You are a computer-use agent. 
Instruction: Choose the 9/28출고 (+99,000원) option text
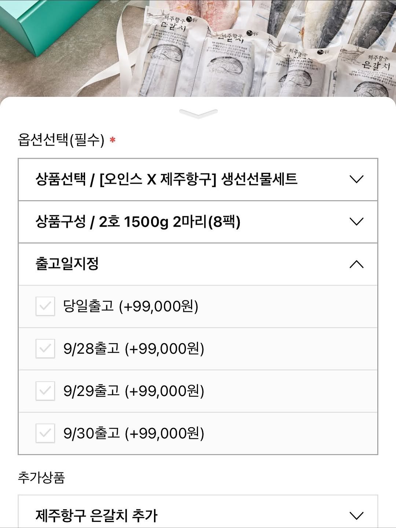click(134, 349)
